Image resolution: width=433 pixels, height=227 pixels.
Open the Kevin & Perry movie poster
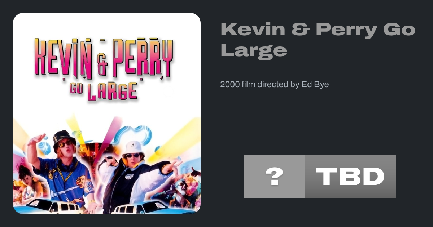[107, 113]
